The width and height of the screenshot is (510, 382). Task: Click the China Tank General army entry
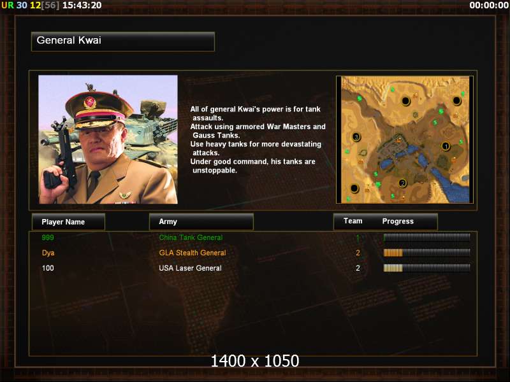[191, 237]
